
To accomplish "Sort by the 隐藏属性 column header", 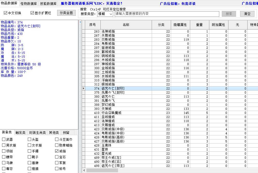I will tap(180, 25).
